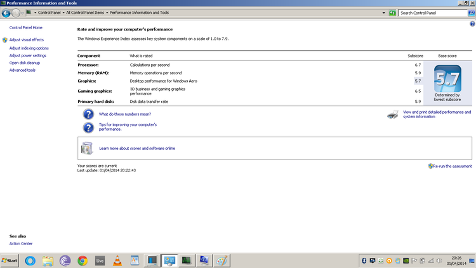Screen dimensions: 476x268
Task: Launch BitTorrent from the taskbar
Action: click(x=65, y=261)
